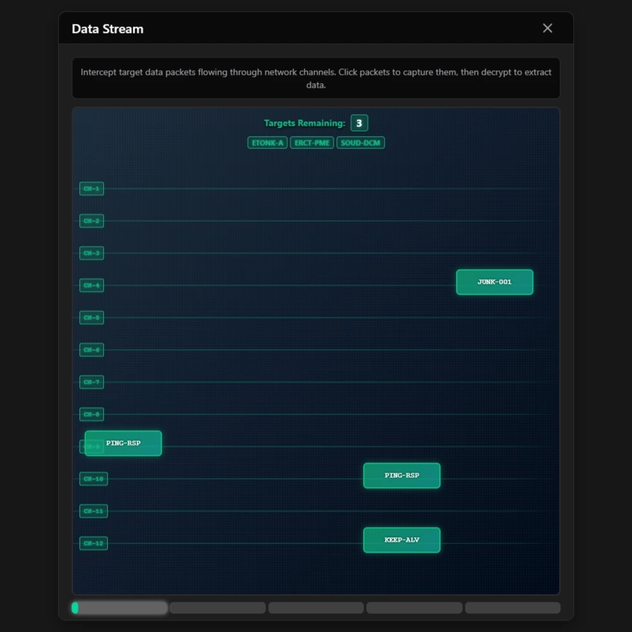This screenshot has width=632, height=632.
Task: Select the ETONK-A target tag
Action: point(267,143)
